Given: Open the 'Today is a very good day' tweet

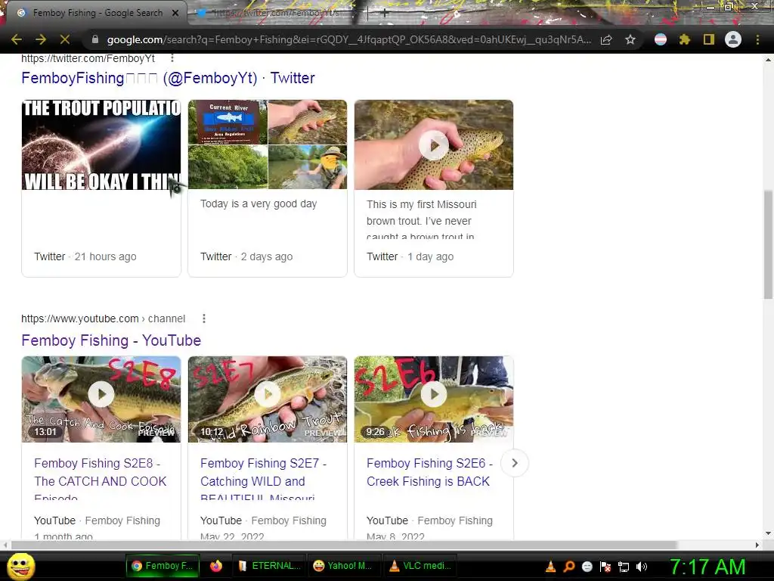Looking at the screenshot, I should pos(259,204).
